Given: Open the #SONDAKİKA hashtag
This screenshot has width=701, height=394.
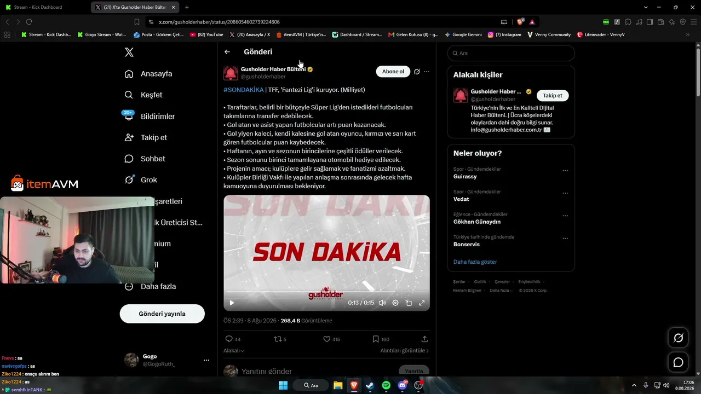Looking at the screenshot, I should click(243, 90).
